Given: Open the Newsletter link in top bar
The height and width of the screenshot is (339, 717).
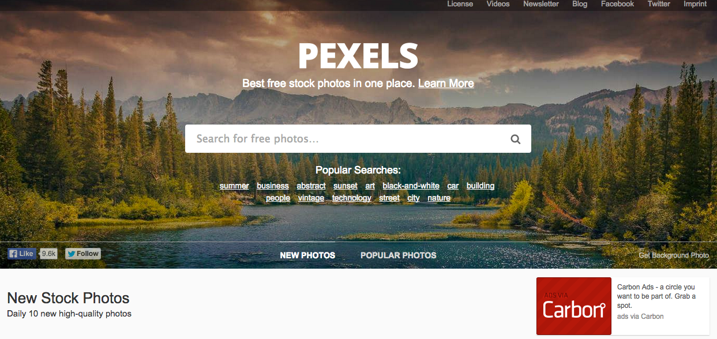Looking at the screenshot, I should [541, 4].
